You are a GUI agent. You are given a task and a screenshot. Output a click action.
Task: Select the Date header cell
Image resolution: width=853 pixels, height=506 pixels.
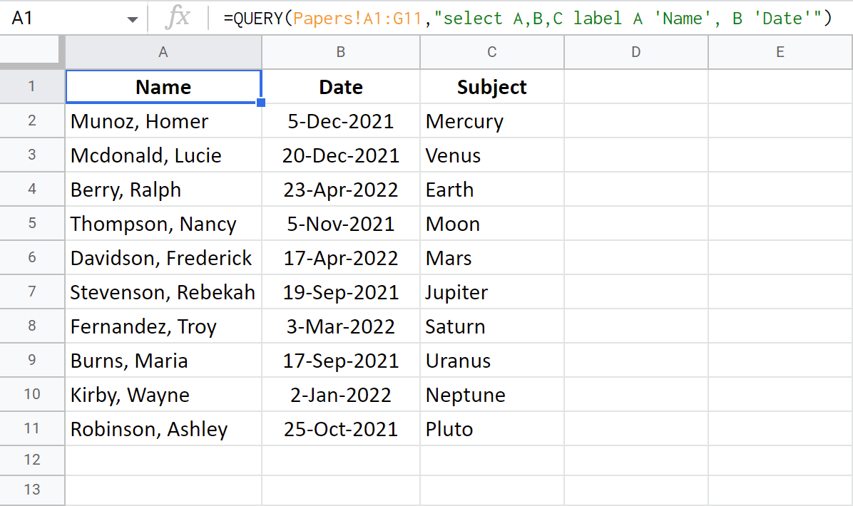point(340,86)
